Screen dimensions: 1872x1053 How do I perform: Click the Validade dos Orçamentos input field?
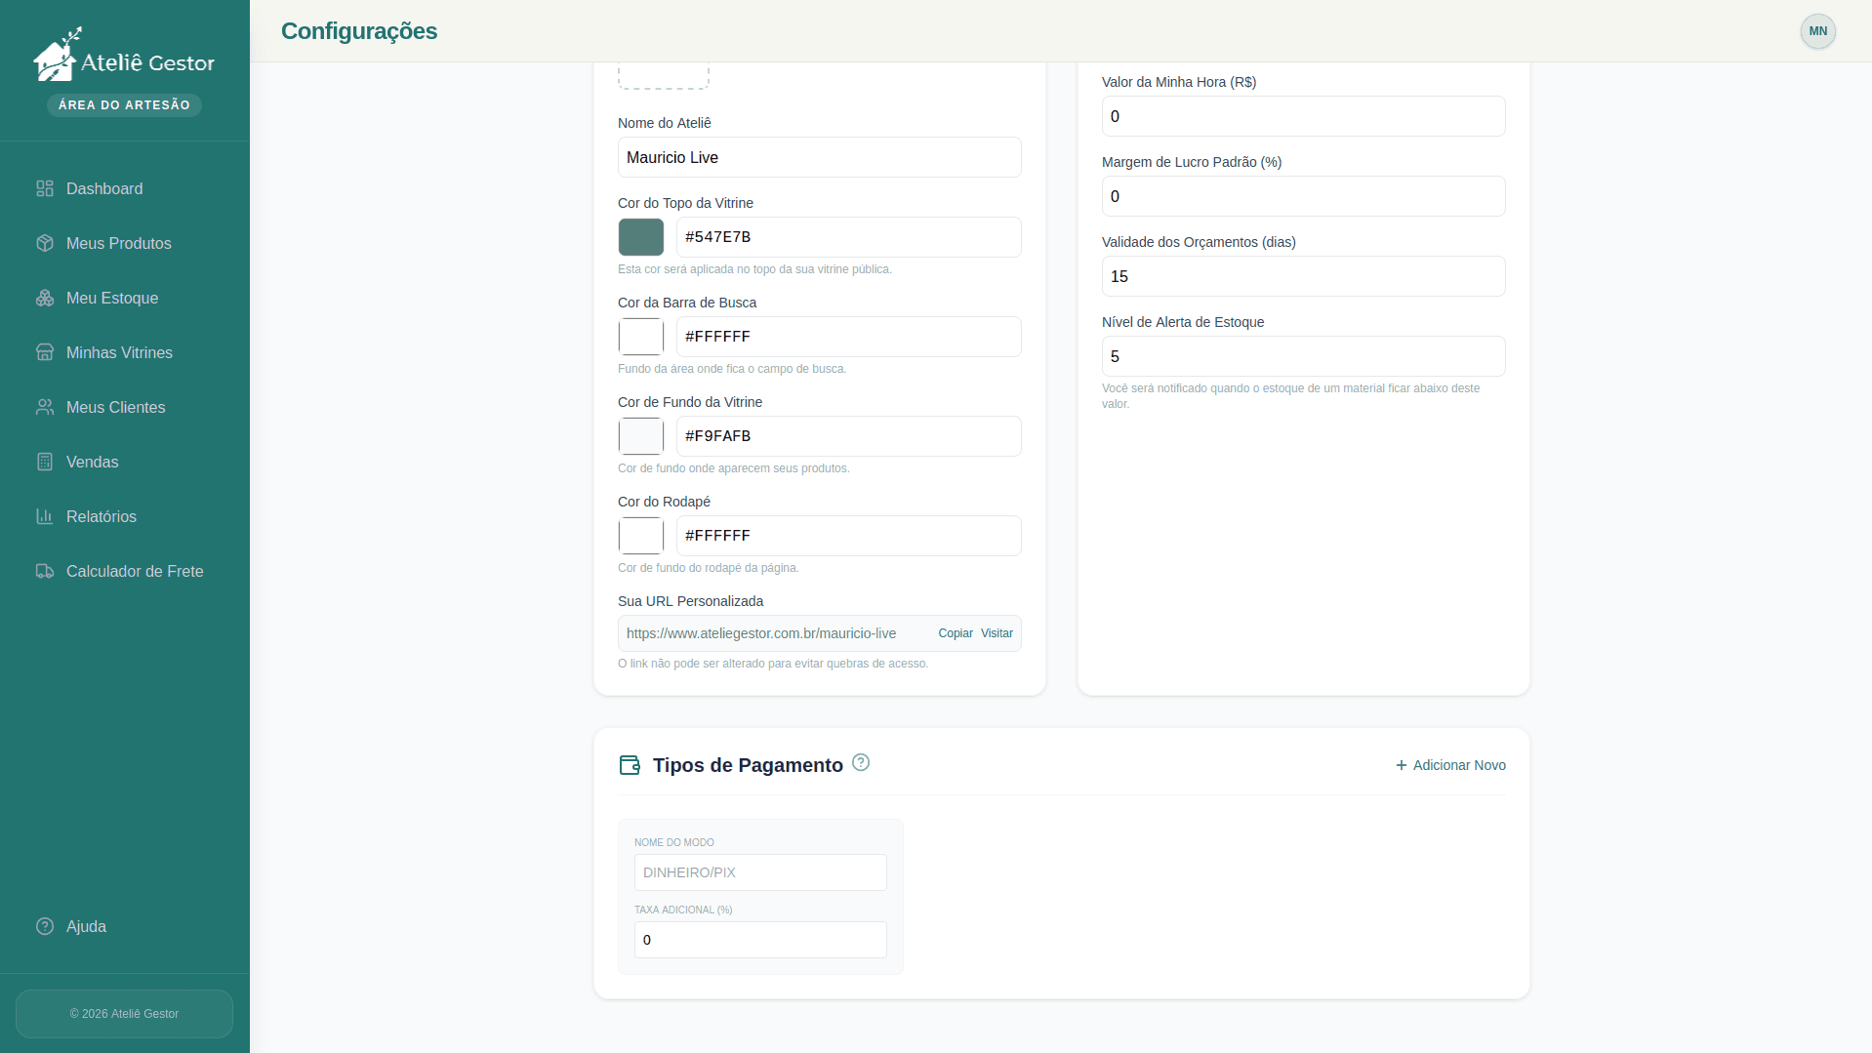tap(1303, 276)
